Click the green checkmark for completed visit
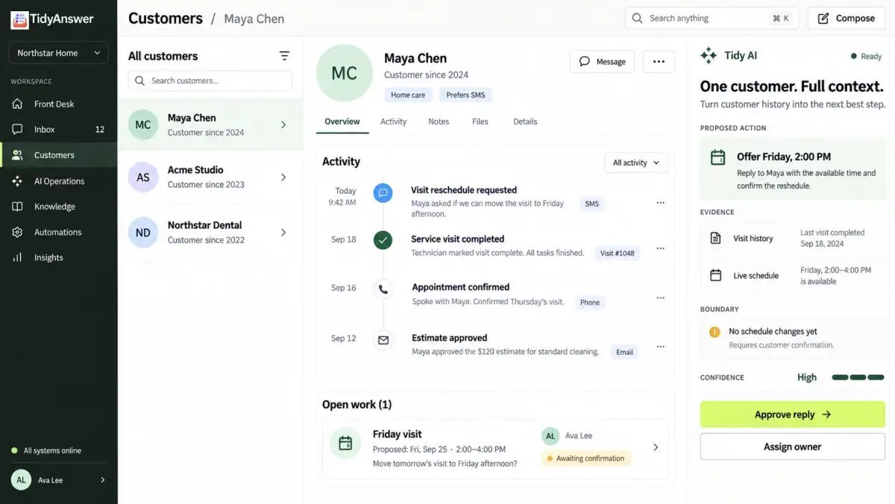895x504 pixels. point(383,241)
